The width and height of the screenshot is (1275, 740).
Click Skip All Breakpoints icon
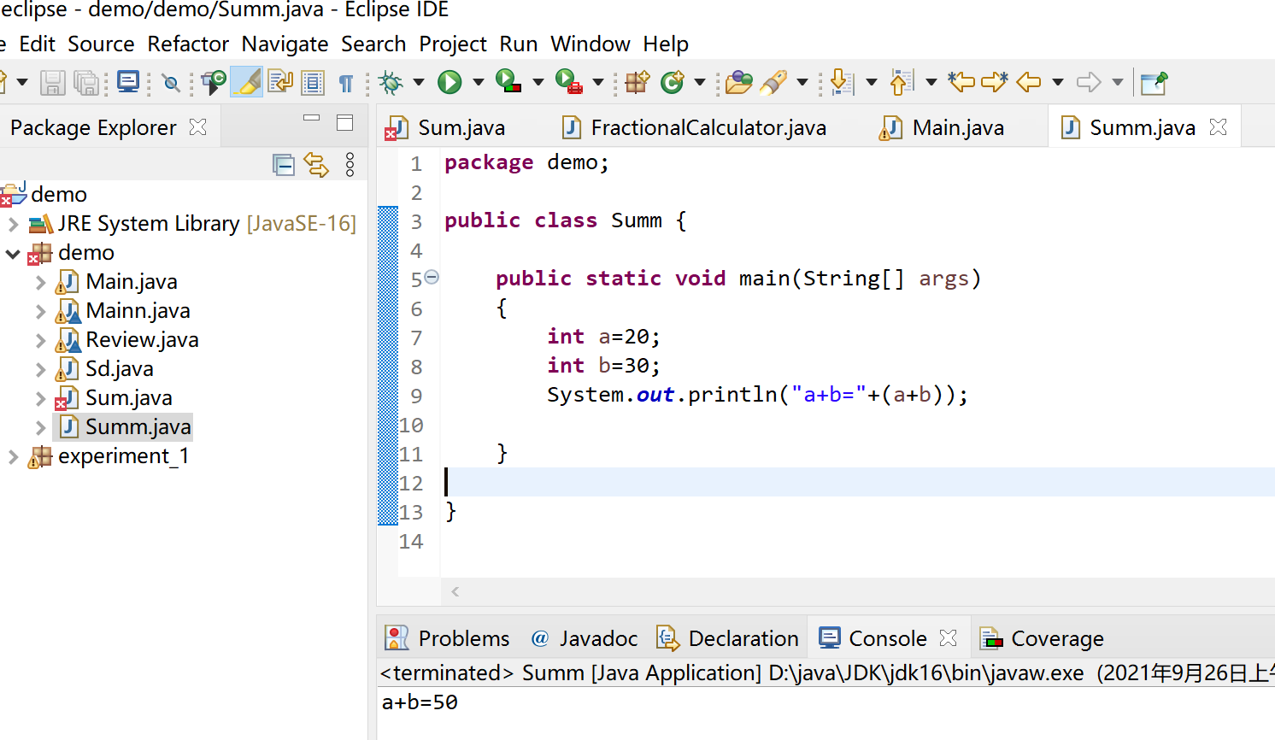coord(171,83)
